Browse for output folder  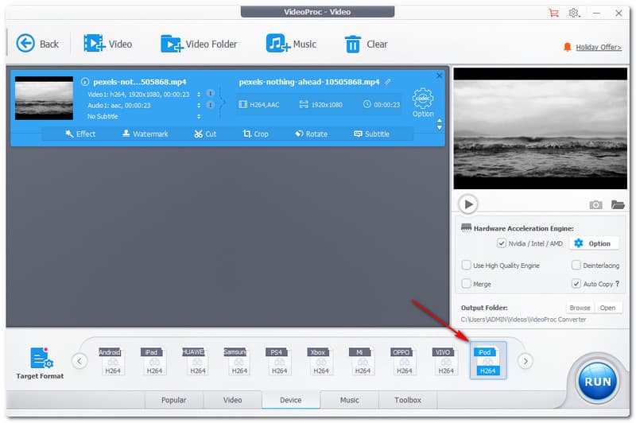pos(580,308)
